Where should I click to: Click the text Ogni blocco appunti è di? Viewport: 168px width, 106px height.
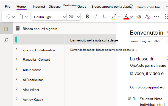(148, 87)
